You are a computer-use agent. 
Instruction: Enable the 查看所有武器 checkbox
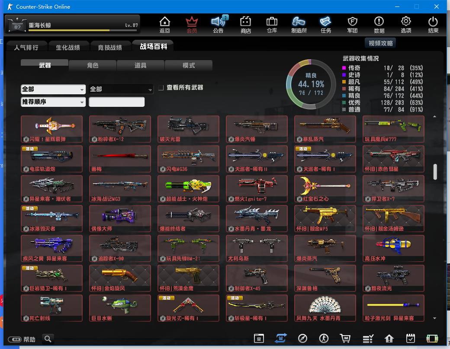161,87
